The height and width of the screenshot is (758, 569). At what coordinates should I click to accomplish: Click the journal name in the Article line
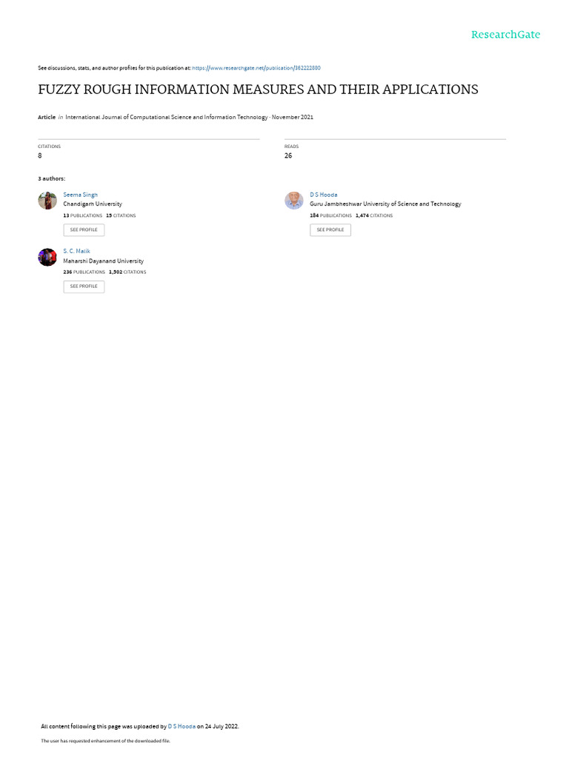click(167, 118)
